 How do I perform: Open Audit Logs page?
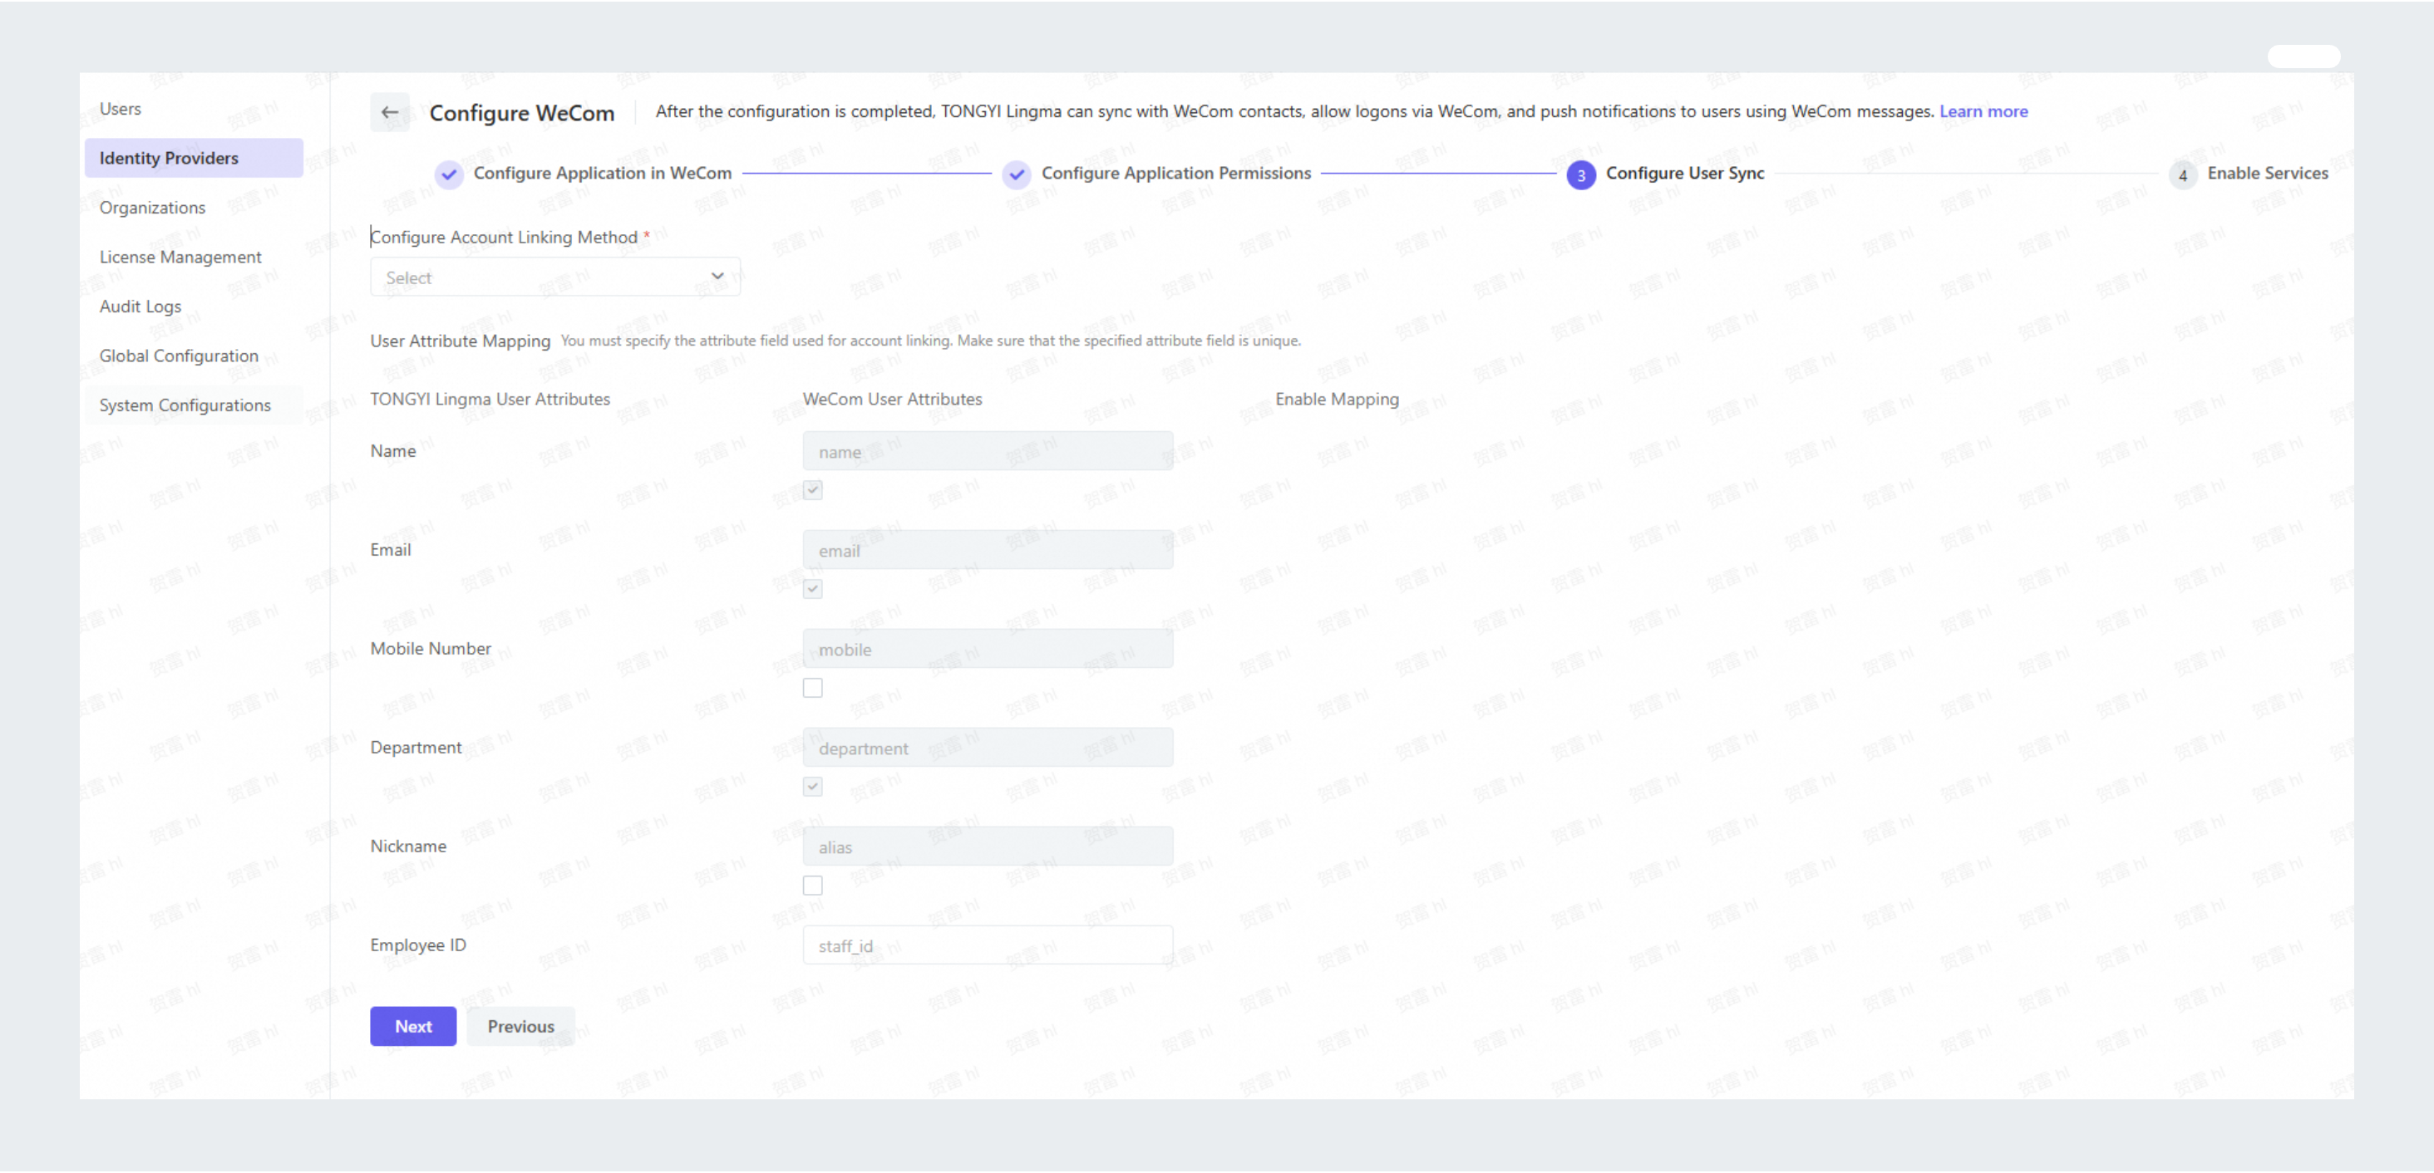point(140,306)
